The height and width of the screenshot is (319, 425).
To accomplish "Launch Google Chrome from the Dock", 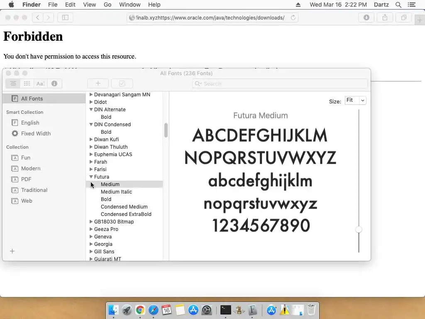I will (x=140, y=310).
